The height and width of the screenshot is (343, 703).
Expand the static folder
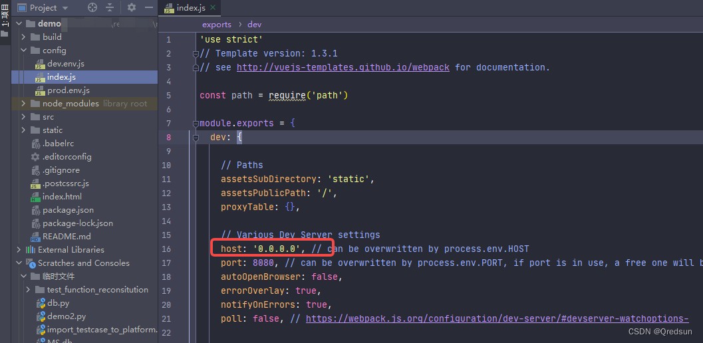24,130
